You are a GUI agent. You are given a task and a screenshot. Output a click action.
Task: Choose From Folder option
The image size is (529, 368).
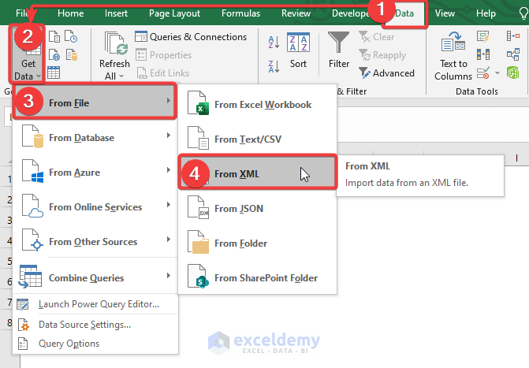pyautogui.click(x=257, y=243)
